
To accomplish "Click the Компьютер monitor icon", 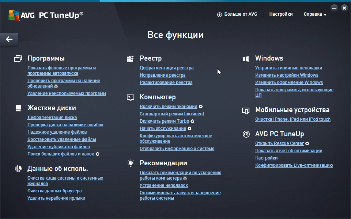I will [131, 97].
